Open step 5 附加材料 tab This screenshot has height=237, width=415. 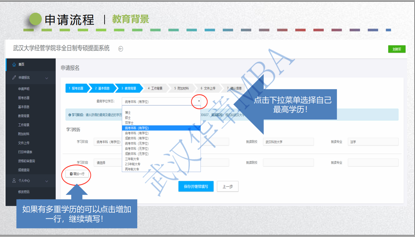coord(182,88)
